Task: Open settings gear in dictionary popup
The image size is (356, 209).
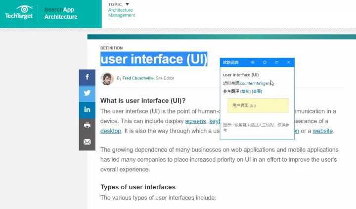Action: (x=253, y=63)
